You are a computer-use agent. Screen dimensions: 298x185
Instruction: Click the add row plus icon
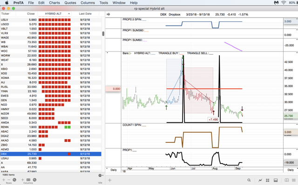coord(4,180)
